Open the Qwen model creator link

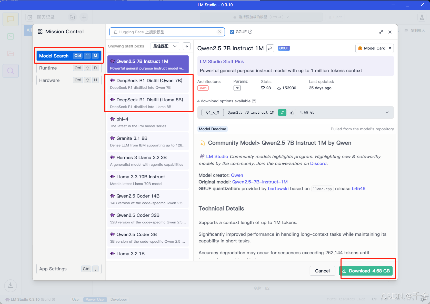point(237,175)
